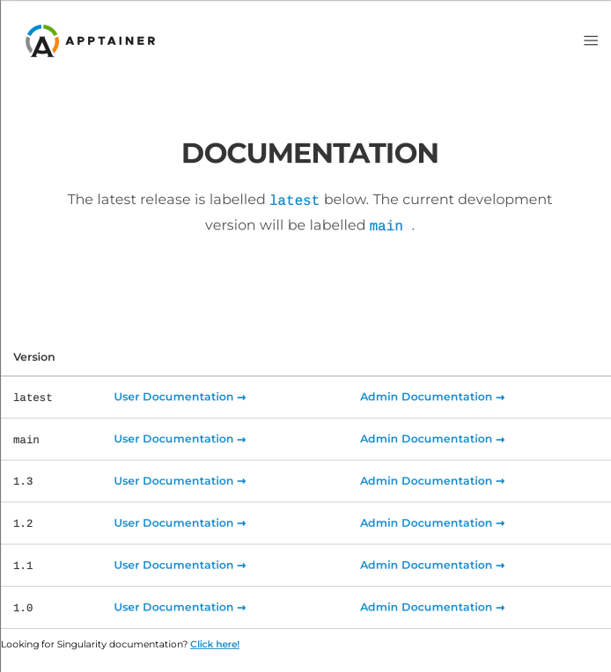Select the 'Version' column header
This screenshot has height=672, width=611.
pos(34,357)
